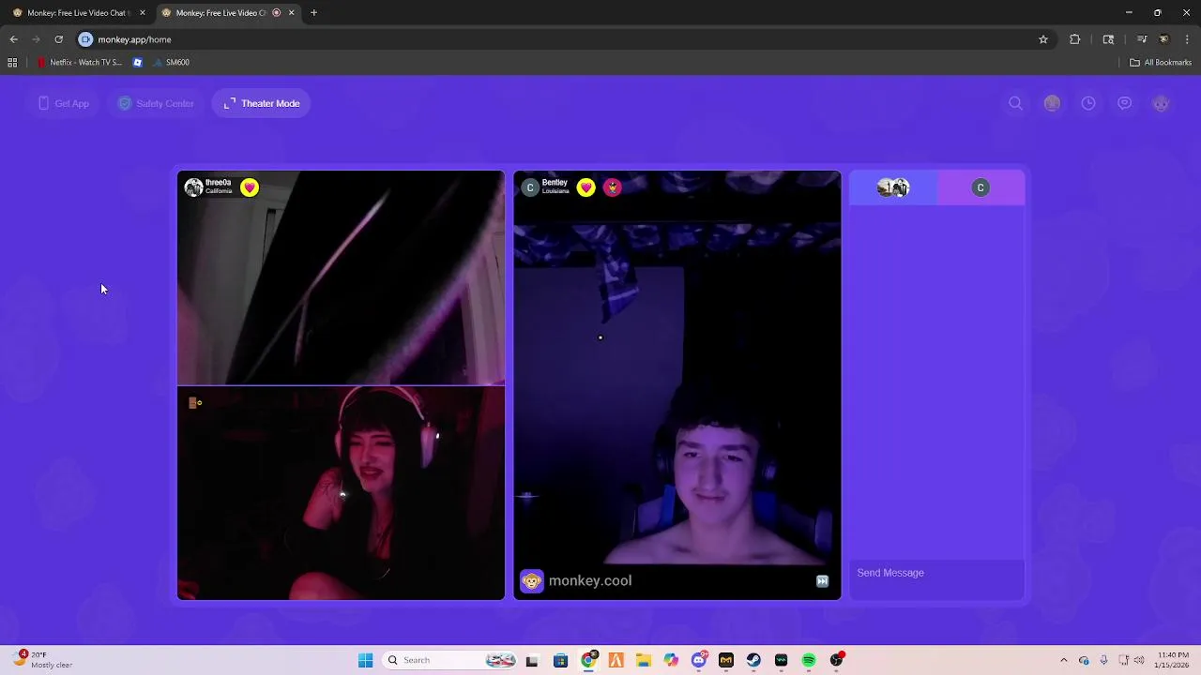Viewport: 1201px width, 675px height.
Task: Go back in browser
Action: [13, 39]
